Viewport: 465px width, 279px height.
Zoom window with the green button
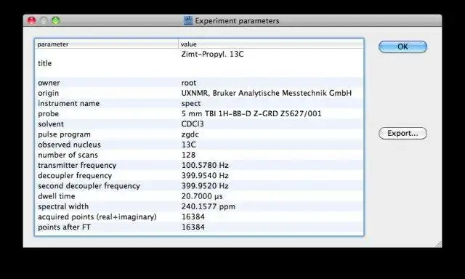(x=56, y=21)
